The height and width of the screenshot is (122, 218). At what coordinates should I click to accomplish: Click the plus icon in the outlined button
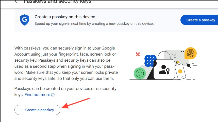(21, 110)
